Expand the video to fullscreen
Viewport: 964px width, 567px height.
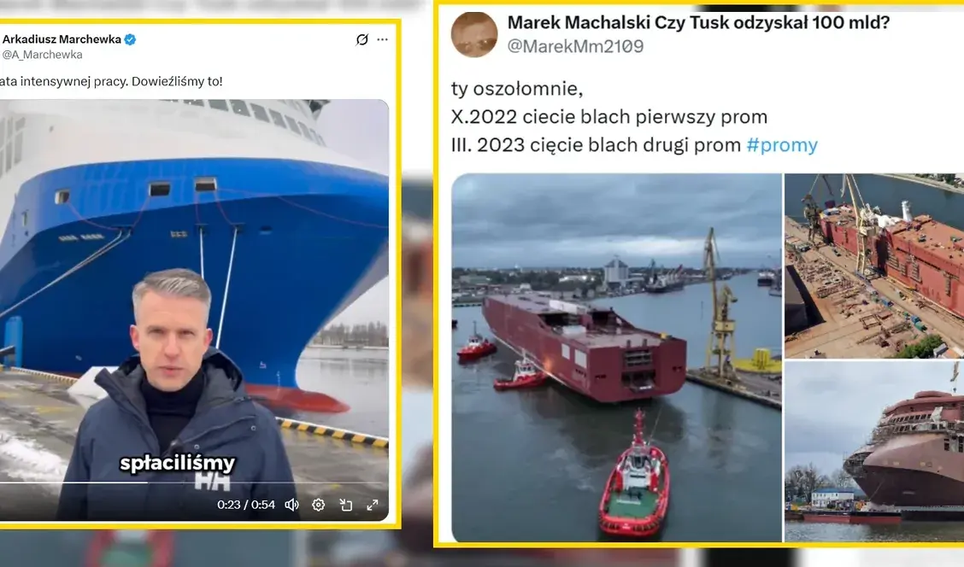[x=373, y=505]
